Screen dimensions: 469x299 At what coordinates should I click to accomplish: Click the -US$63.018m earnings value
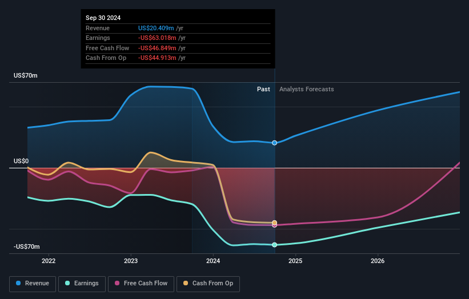(157, 38)
